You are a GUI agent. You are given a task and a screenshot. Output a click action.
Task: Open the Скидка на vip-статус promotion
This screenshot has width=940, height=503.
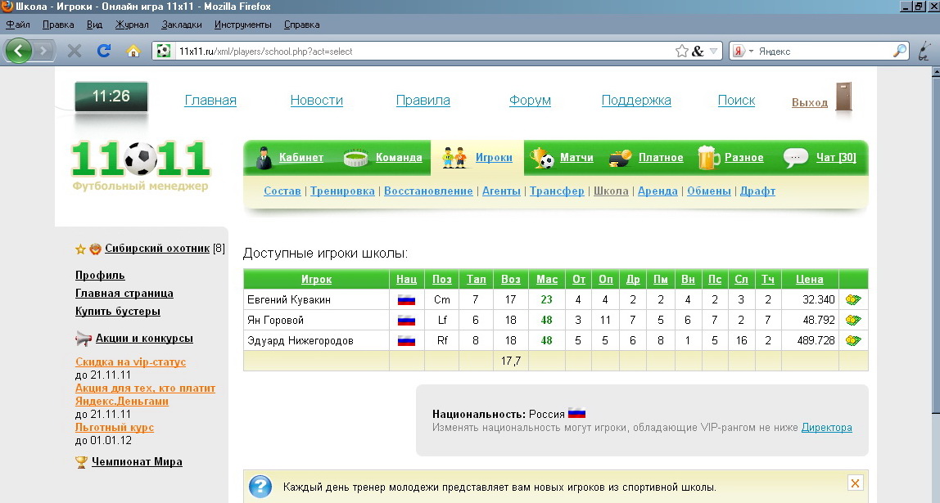click(130, 362)
